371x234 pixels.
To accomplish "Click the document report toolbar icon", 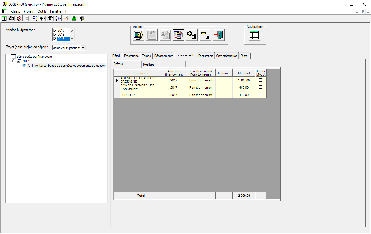I will coord(27,18).
